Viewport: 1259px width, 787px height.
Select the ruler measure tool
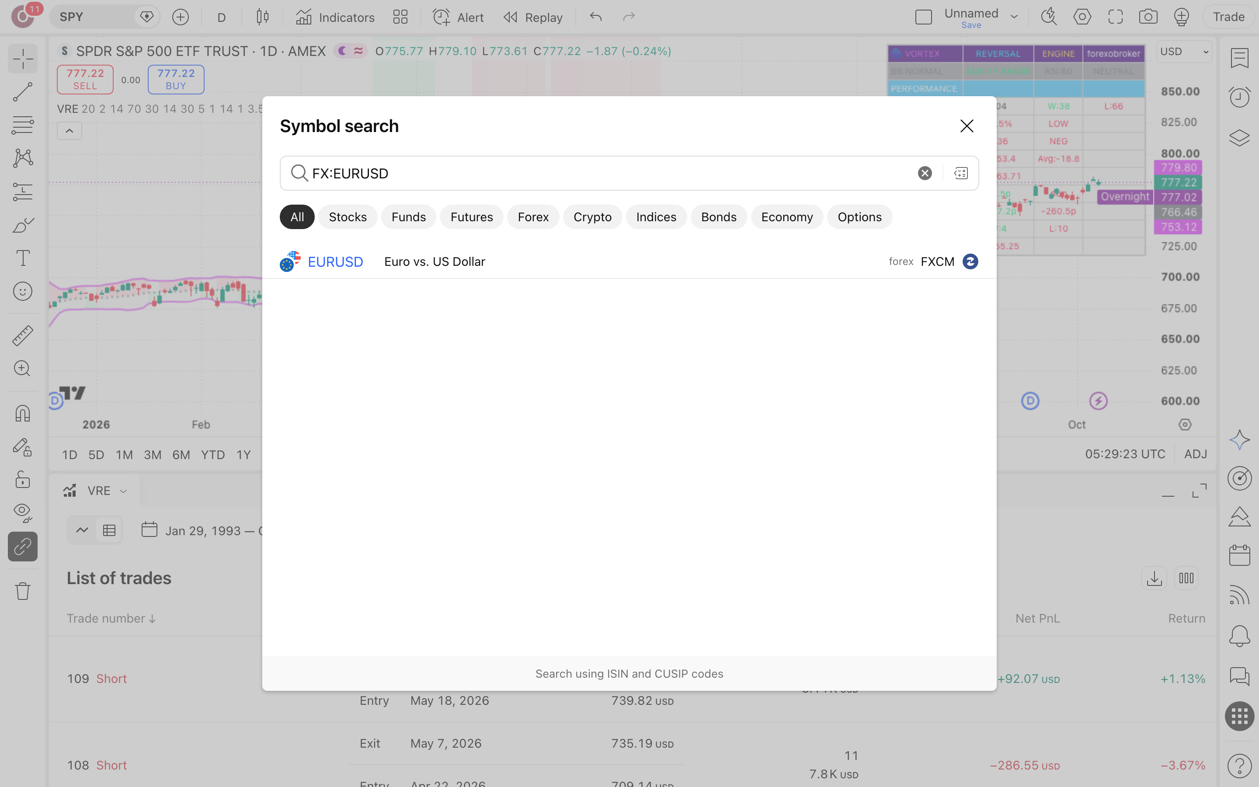pyautogui.click(x=22, y=336)
